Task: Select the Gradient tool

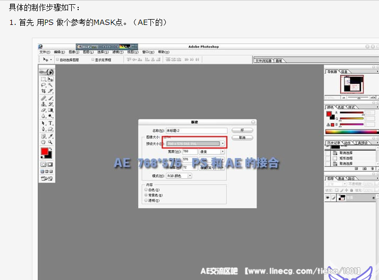Action: coord(50,110)
